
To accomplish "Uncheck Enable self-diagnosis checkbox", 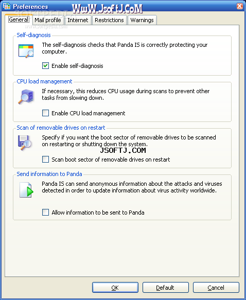I will (x=45, y=66).
